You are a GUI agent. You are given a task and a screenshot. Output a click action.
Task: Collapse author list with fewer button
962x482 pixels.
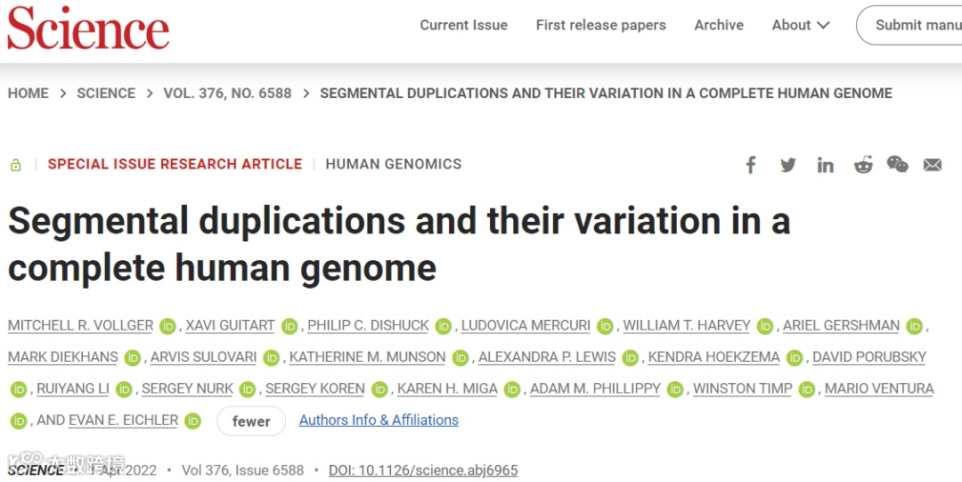click(251, 421)
